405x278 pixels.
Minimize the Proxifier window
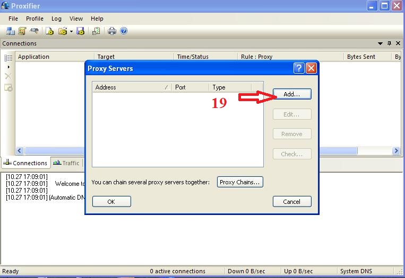click(x=372, y=6)
